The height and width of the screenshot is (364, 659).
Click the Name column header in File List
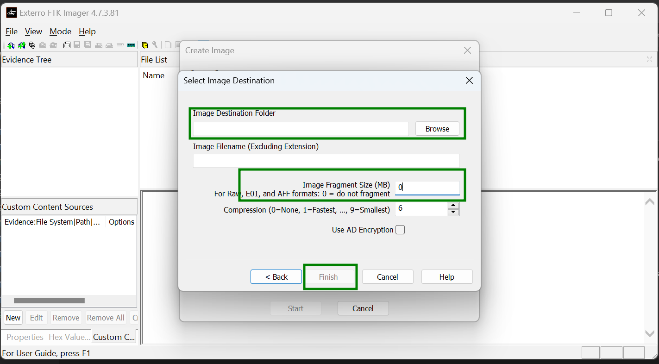[x=153, y=75]
